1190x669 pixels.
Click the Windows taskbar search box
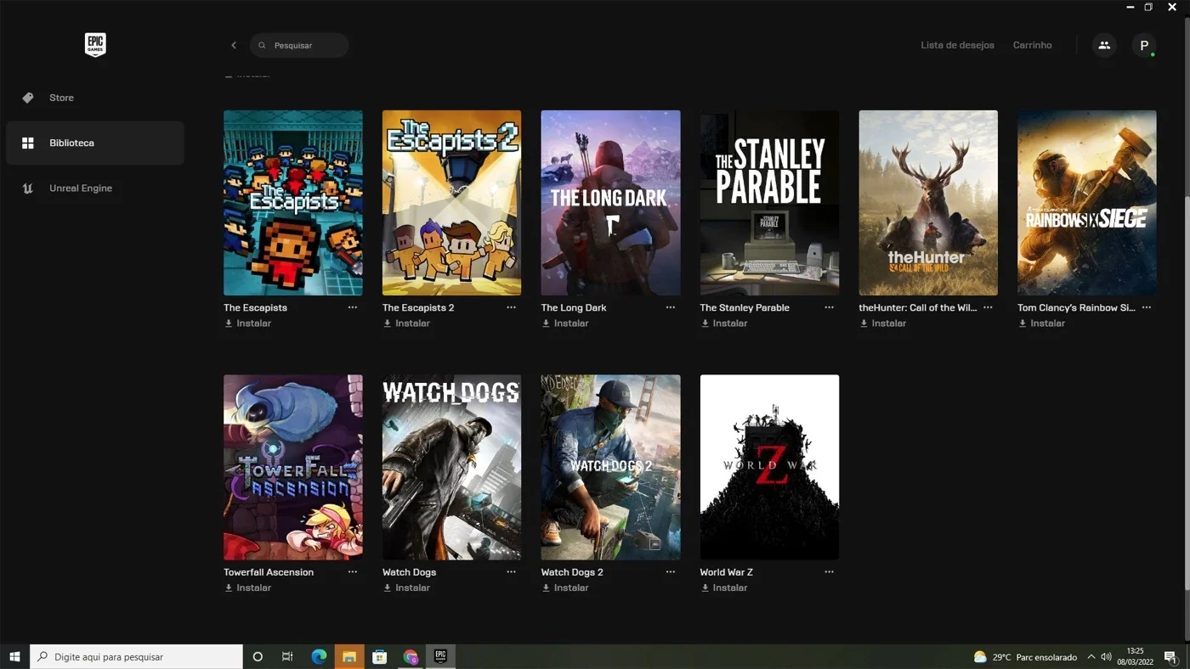137,656
